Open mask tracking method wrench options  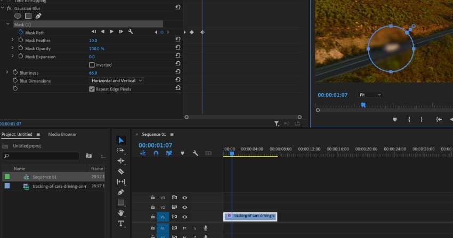[x=130, y=31]
